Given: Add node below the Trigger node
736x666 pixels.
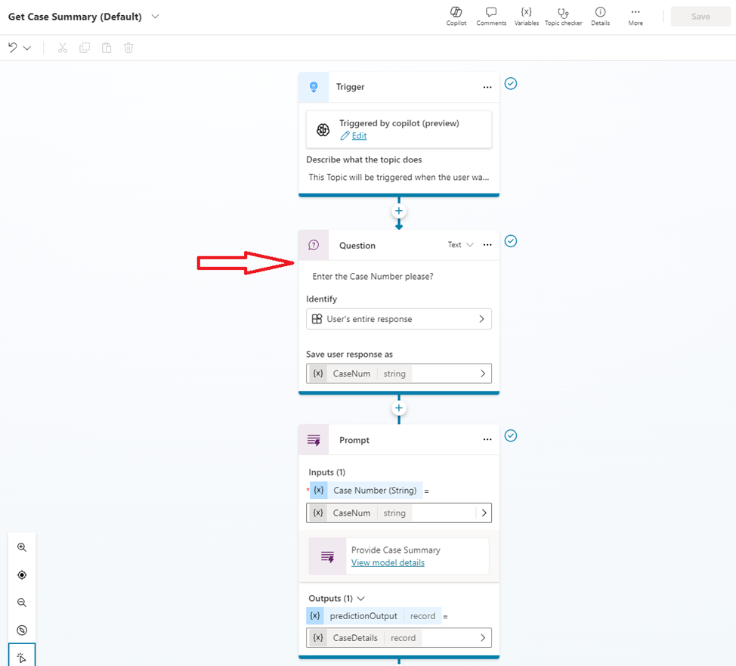Looking at the screenshot, I should pyautogui.click(x=399, y=211).
